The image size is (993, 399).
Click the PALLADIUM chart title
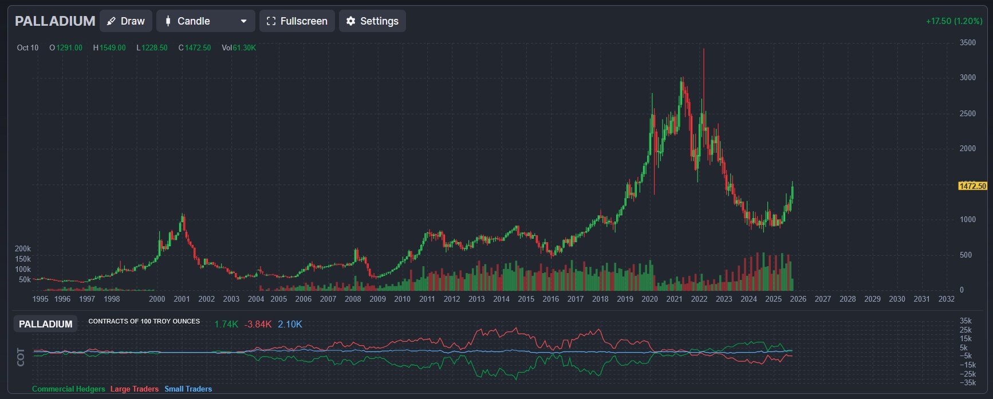[x=55, y=21]
